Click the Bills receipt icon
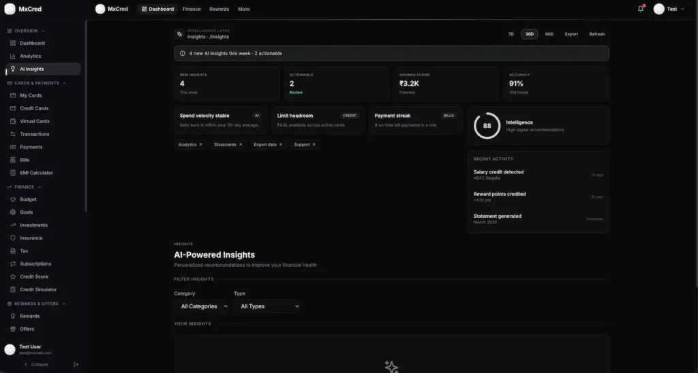This screenshot has height=373, width=698. pyautogui.click(x=13, y=159)
